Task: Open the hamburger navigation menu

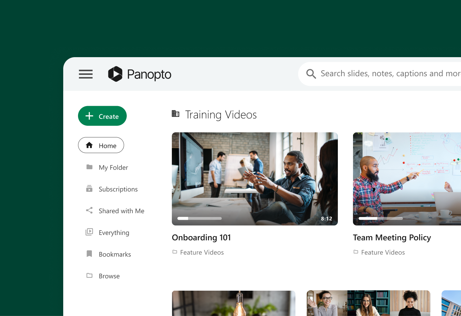Action: tap(86, 74)
